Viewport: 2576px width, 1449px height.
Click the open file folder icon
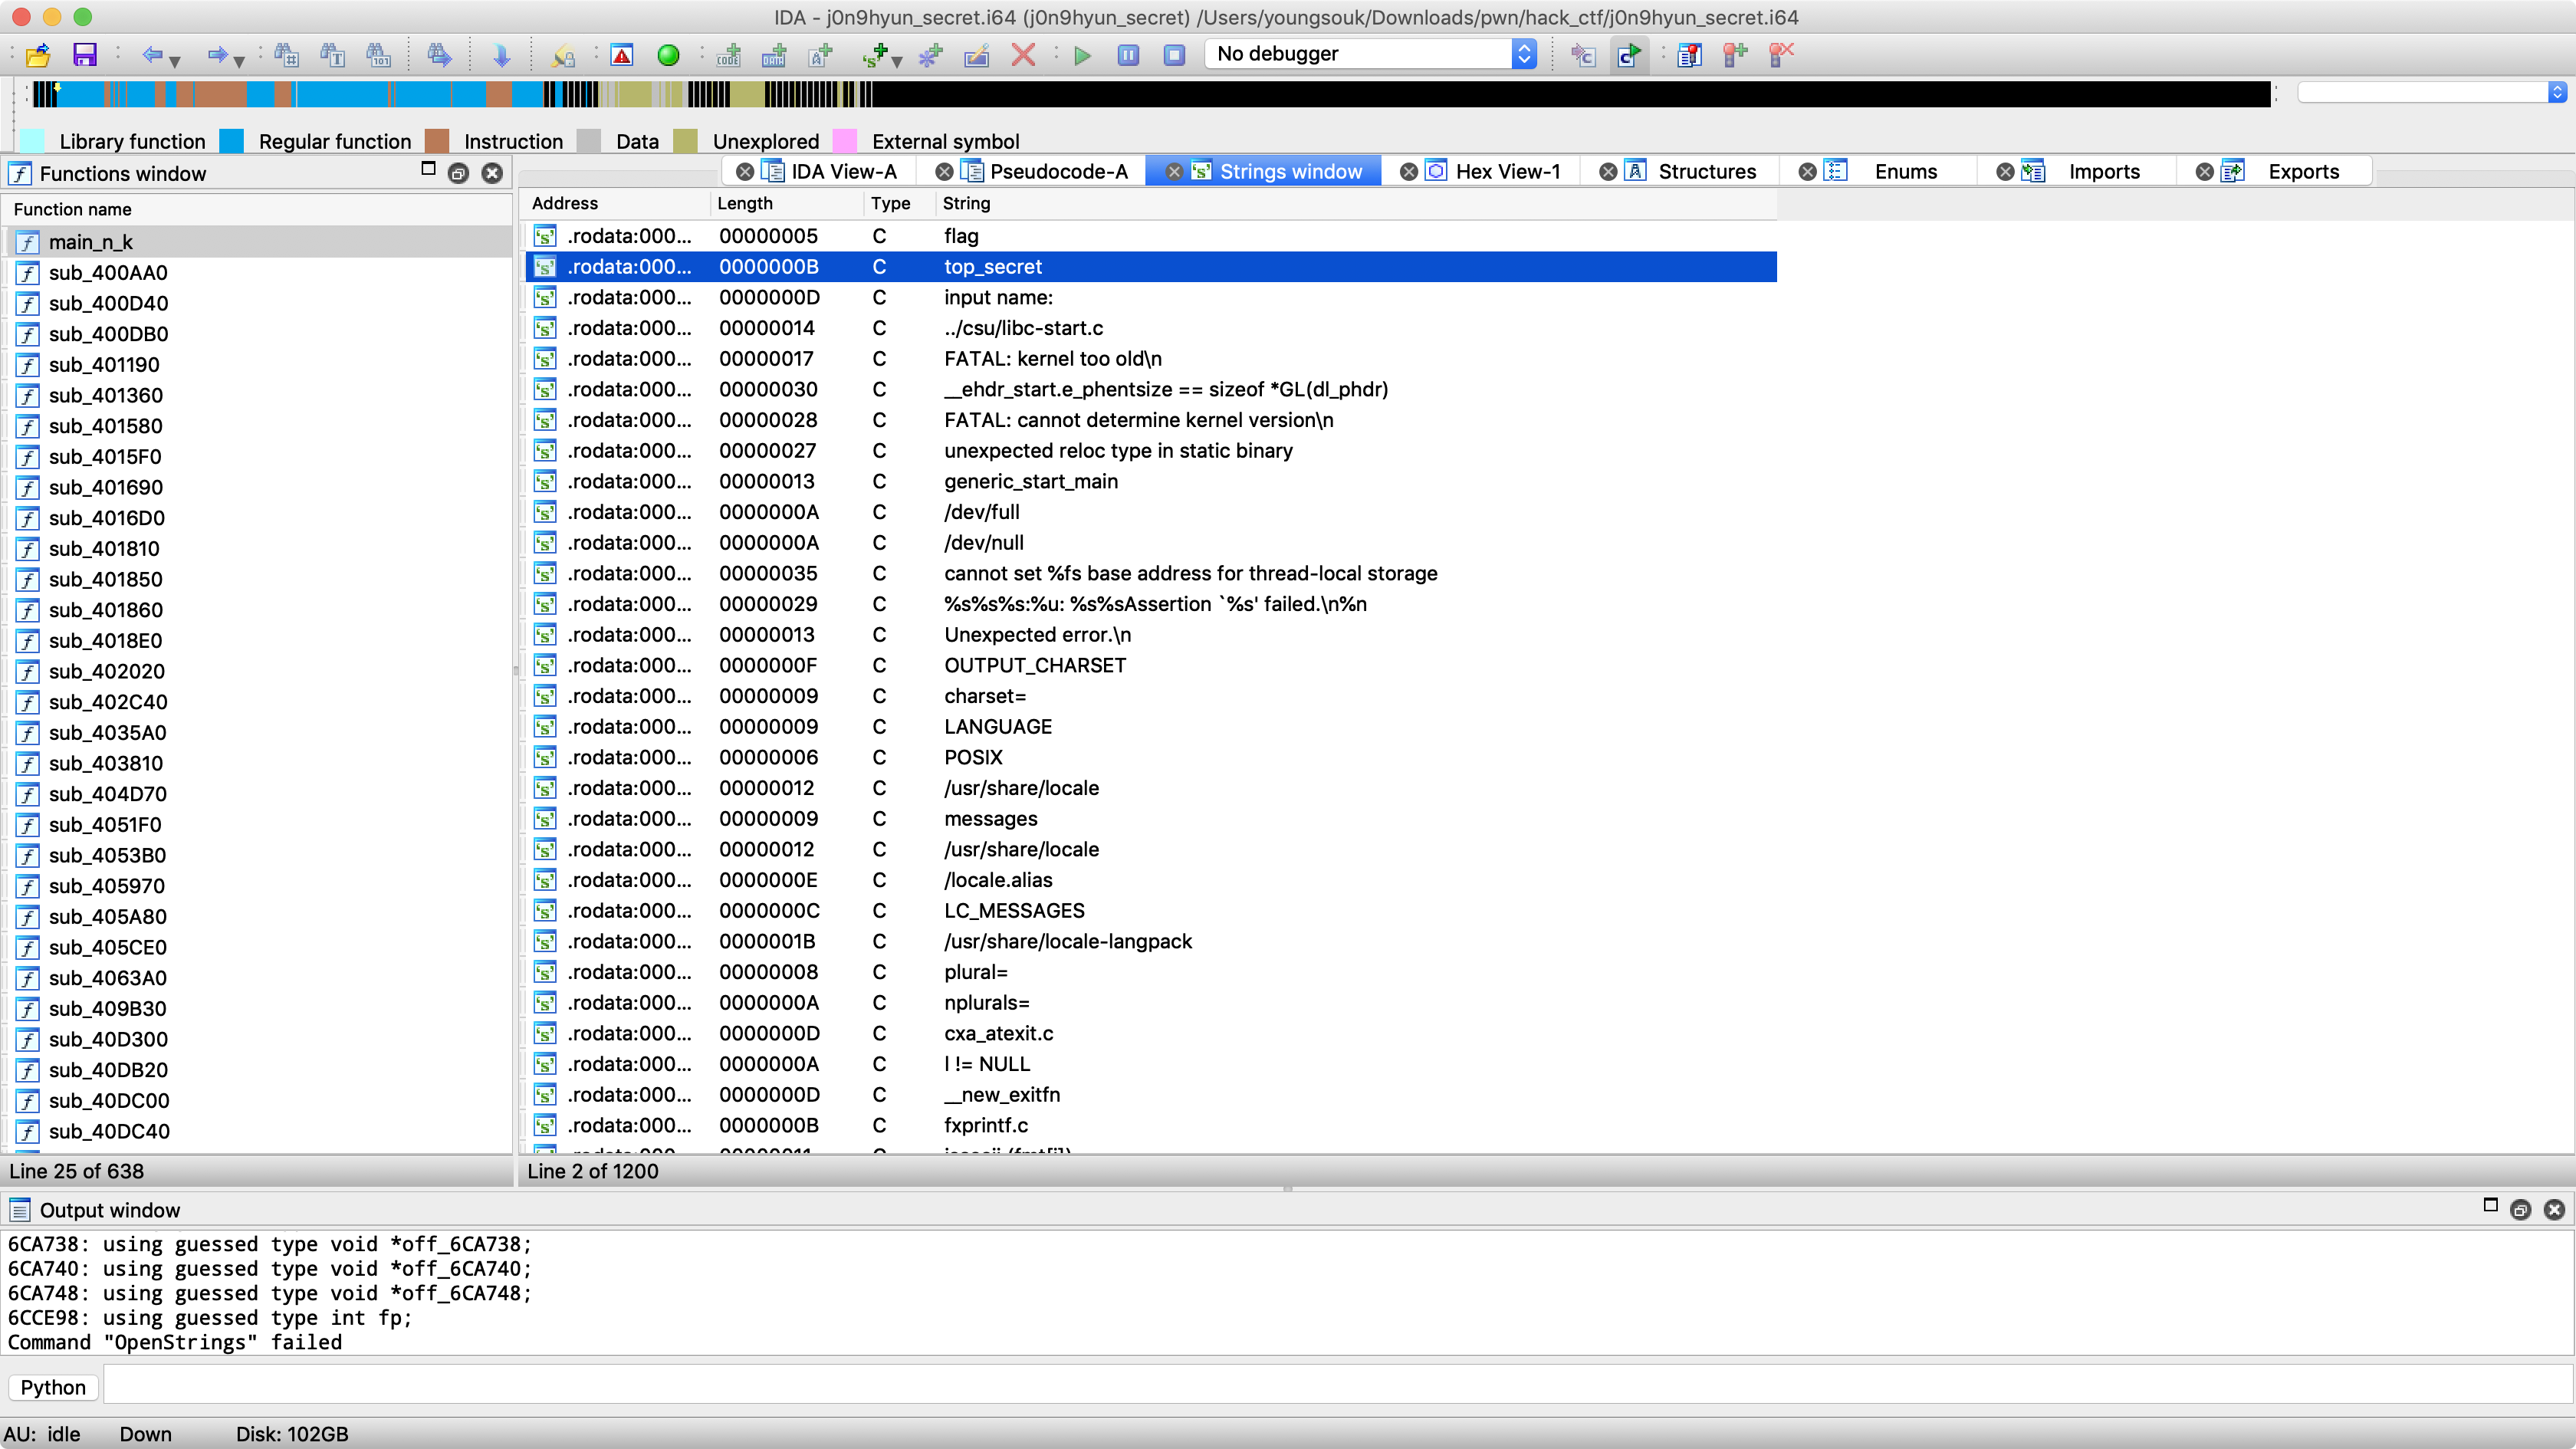coord(38,55)
